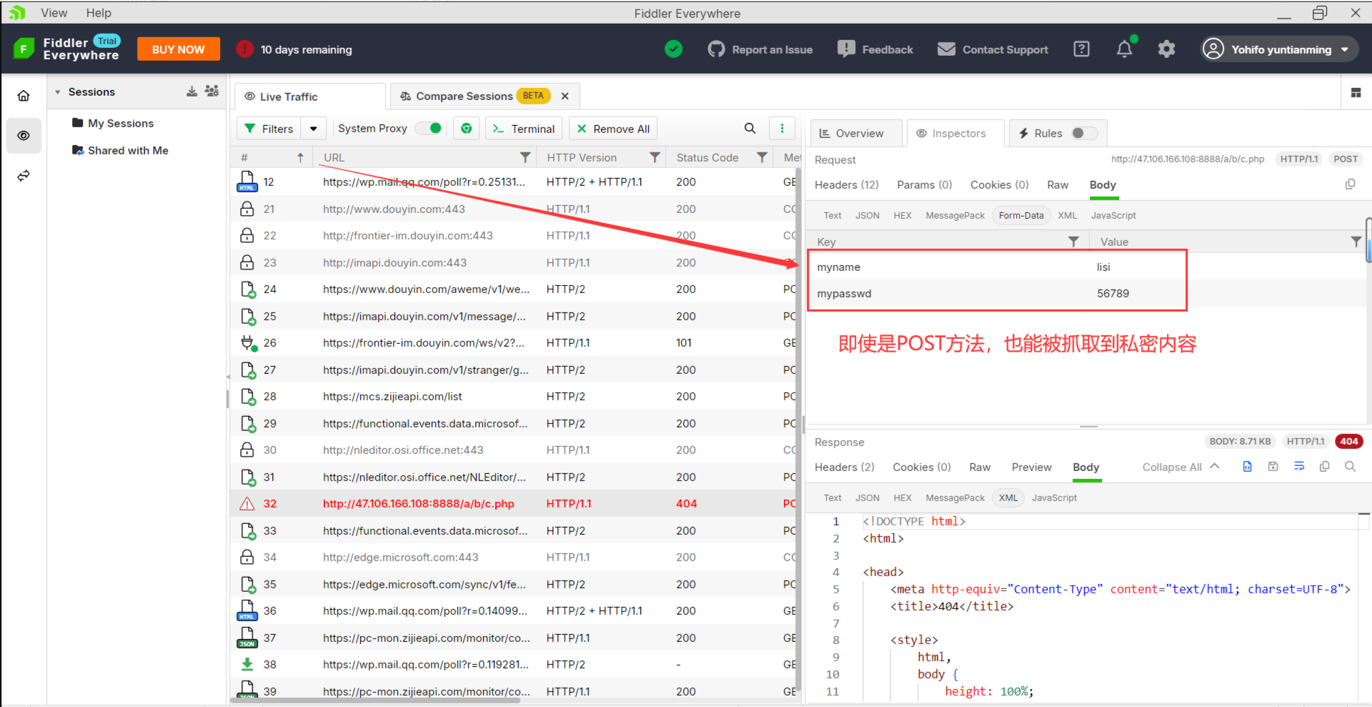The image size is (1372, 707).
Task: Open the settings gear icon
Action: click(1166, 49)
